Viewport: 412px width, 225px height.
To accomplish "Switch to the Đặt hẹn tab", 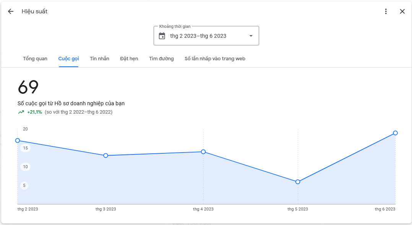I will 129,58.
